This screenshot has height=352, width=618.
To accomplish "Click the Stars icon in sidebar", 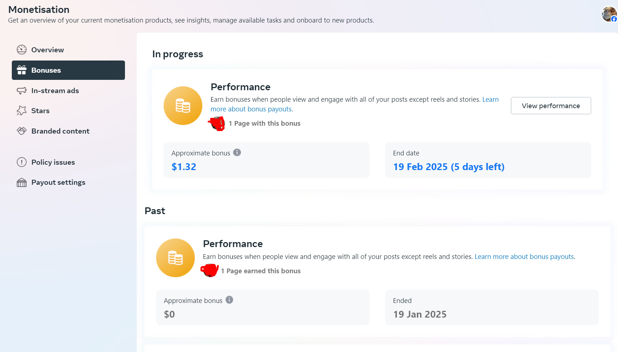I will click(x=21, y=111).
